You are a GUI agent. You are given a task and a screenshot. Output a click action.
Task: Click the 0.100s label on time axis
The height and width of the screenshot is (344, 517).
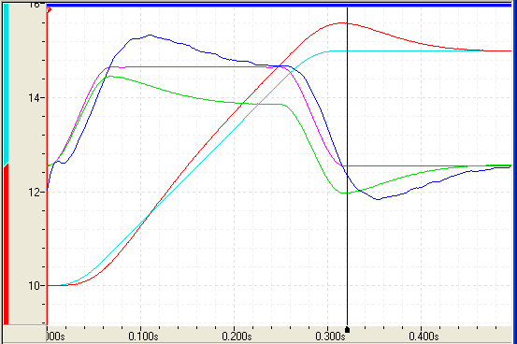[143, 337]
